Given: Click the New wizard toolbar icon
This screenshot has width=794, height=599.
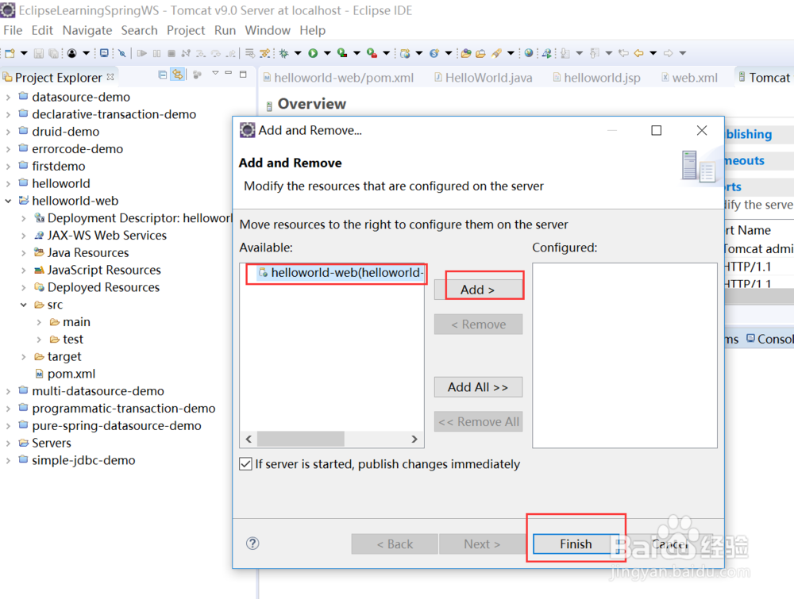Looking at the screenshot, I should tap(10, 53).
